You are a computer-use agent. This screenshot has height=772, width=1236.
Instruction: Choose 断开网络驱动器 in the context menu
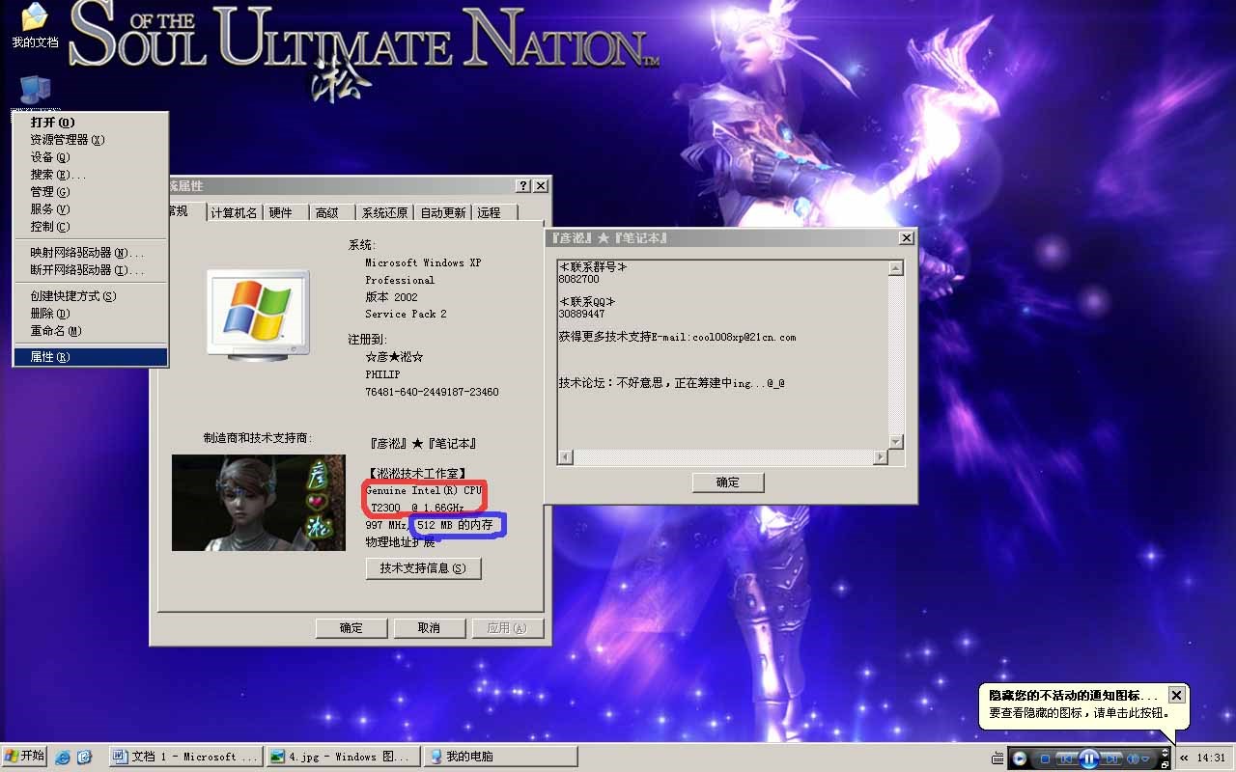pyautogui.click(x=90, y=270)
